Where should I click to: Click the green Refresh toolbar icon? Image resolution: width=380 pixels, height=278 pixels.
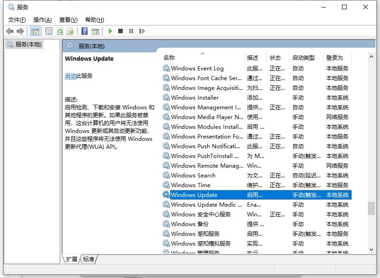[60, 31]
